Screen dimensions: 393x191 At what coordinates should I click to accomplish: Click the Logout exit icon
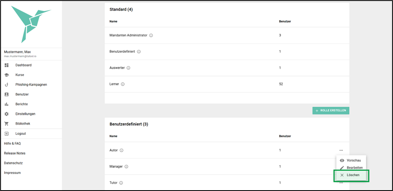[7, 134]
